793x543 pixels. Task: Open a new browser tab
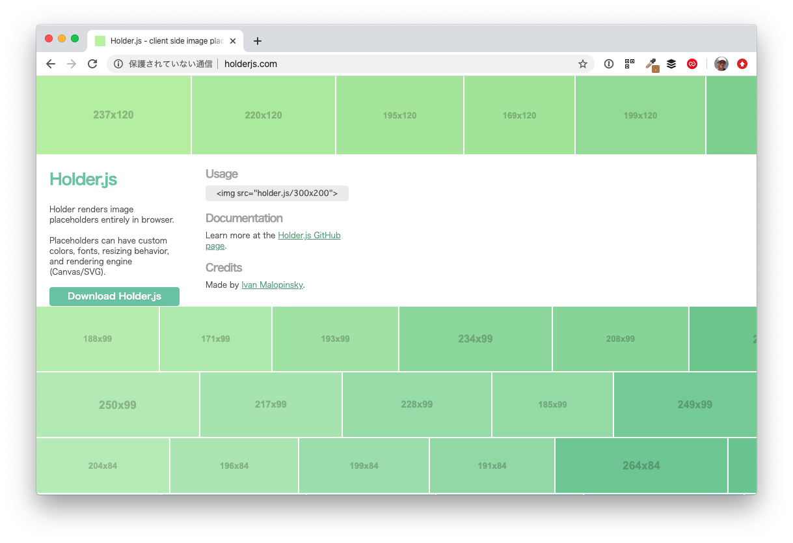[258, 41]
